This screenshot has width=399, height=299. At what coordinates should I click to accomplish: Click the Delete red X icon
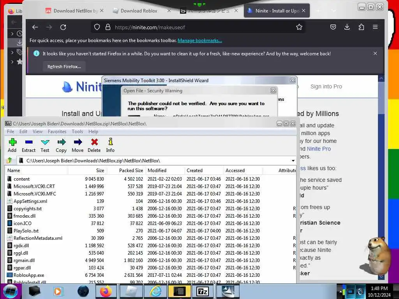tap(94, 142)
